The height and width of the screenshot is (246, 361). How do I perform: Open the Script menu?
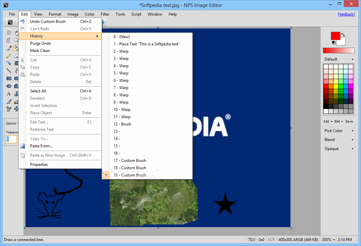[x=136, y=14]
